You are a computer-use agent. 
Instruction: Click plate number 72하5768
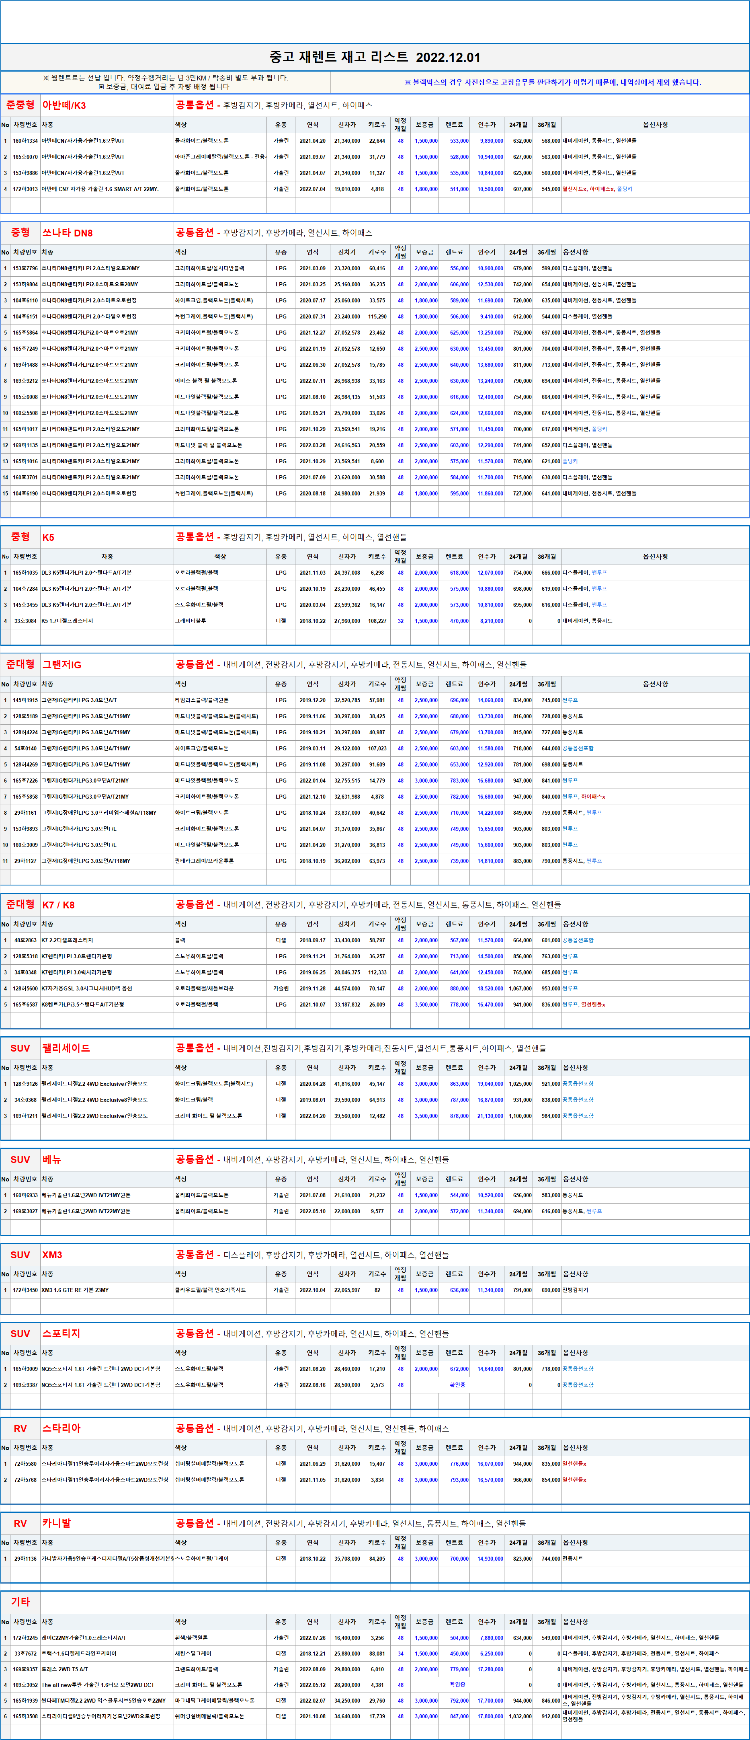coord(25,1480)
